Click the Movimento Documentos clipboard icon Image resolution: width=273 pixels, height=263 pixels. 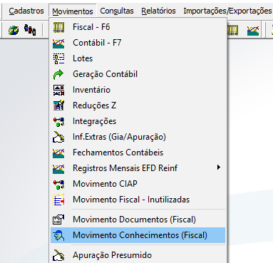[58, 220]
